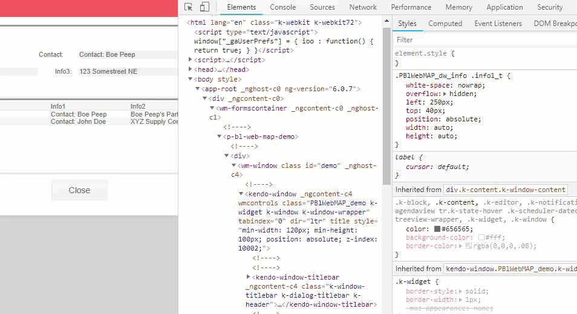Open color picker for rgba border-color swatch

coord(469,246)
